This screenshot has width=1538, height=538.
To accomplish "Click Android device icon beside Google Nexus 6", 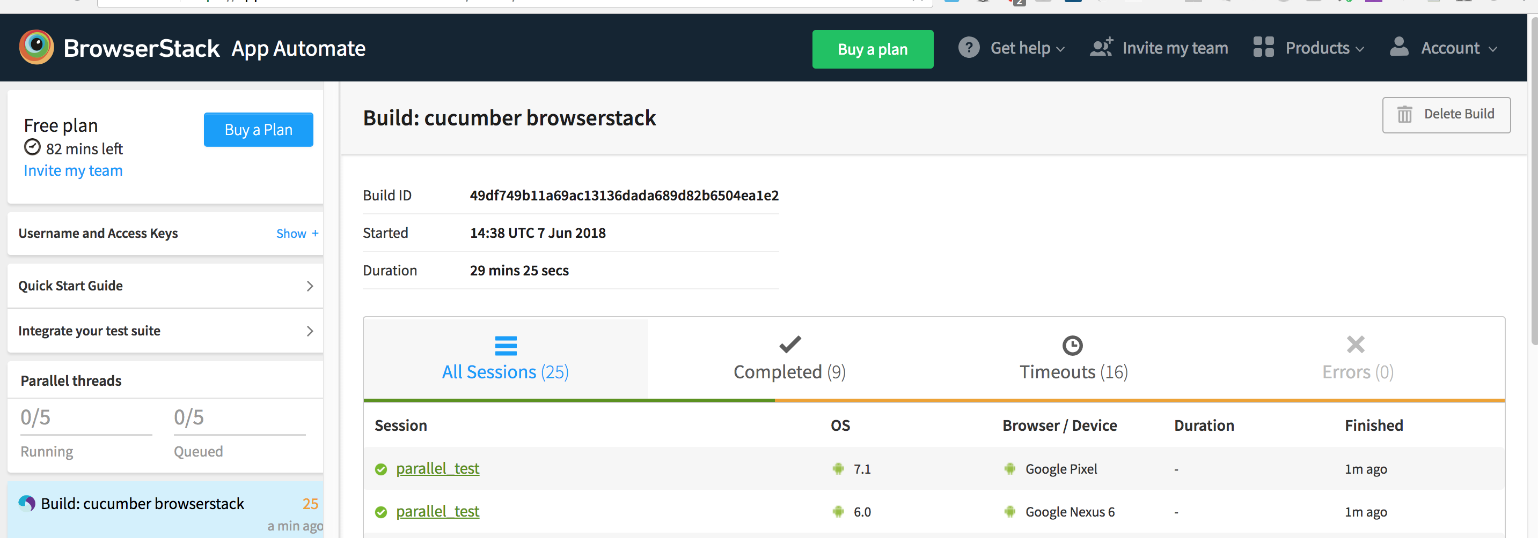I will point(1010,512).
